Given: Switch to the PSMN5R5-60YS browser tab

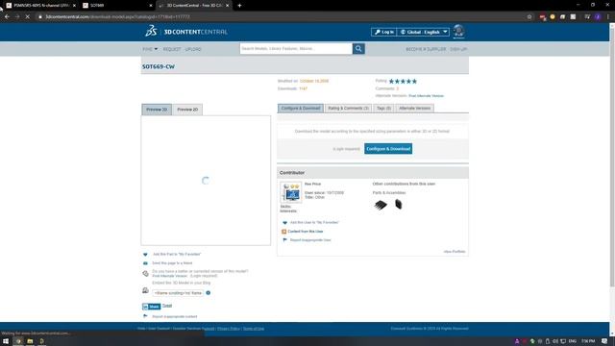Looking at the screenshot, I should coord(40,6).
